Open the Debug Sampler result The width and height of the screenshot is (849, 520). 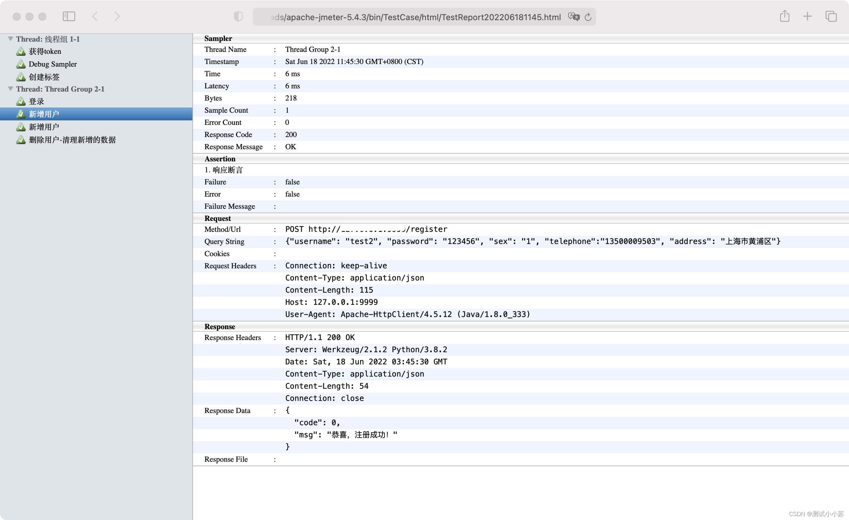52,64
